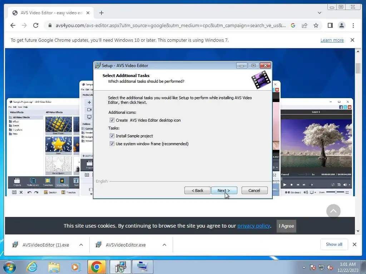Click the volume muted tray icon
This screenshot has height=274, width=366.
tap(330, 267)
